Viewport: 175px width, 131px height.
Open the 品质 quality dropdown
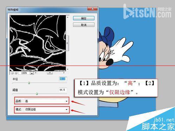[47, 101]
